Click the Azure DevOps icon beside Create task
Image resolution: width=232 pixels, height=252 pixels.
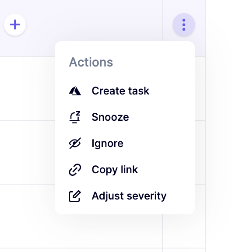tap(75, 91)
